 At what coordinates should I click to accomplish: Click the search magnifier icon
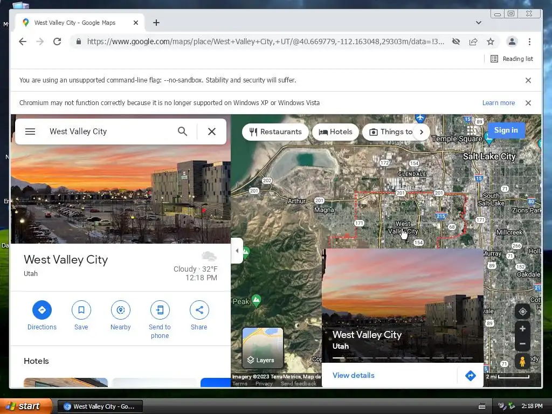click(182, 132)
